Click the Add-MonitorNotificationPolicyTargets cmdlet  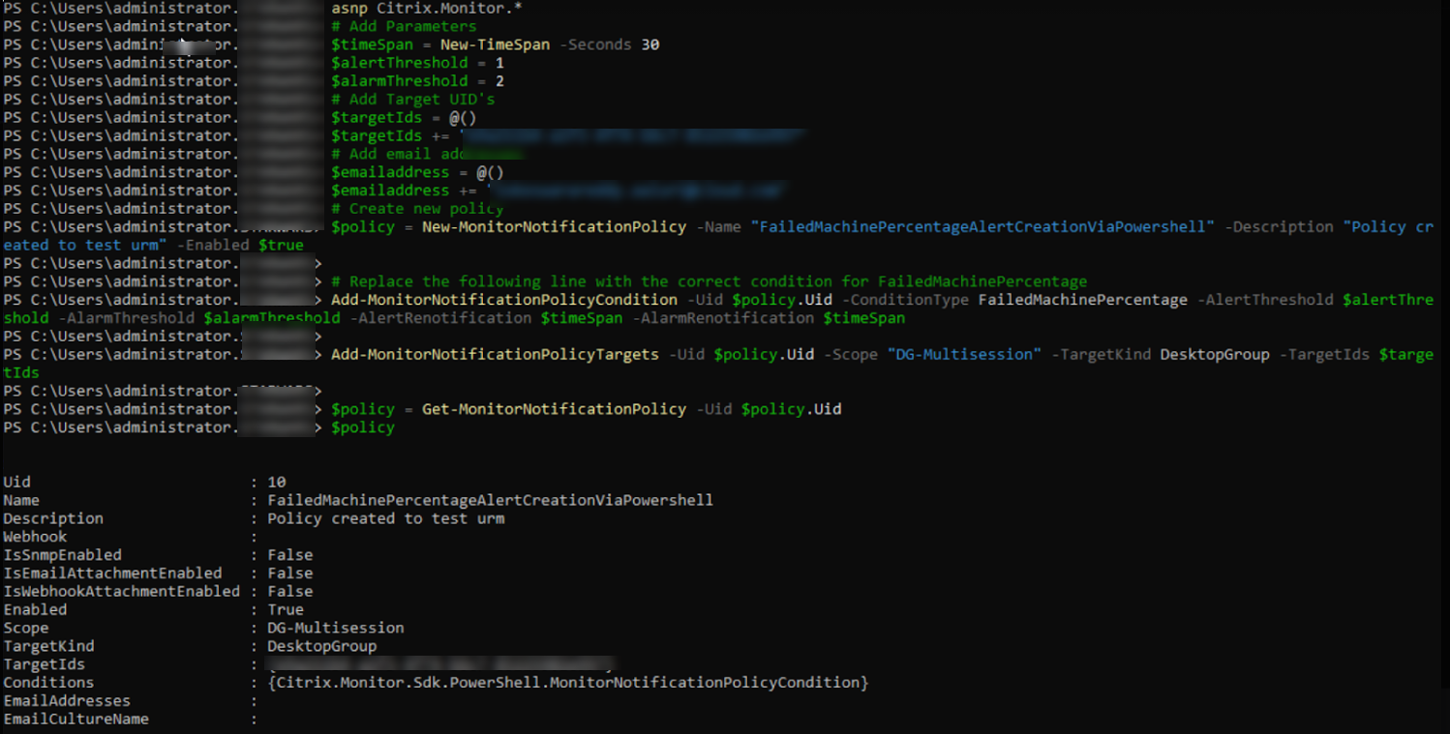[x=495, y=354]
